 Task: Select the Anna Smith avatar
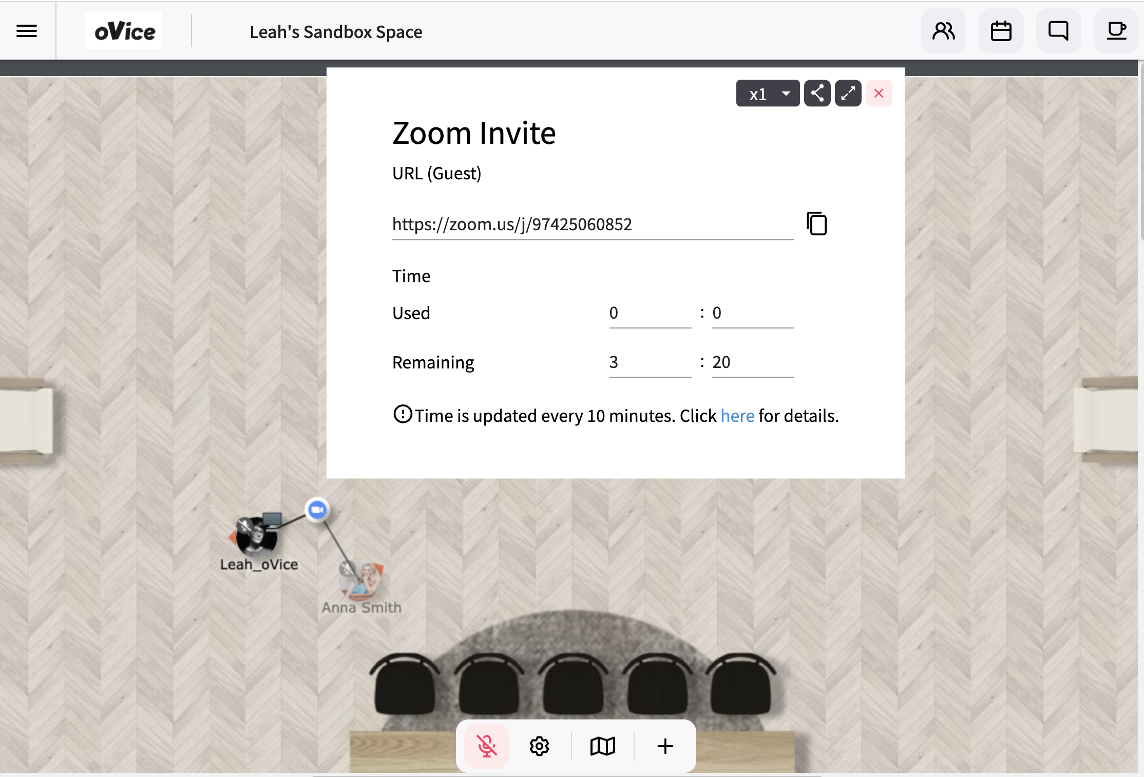click(x=360, y=581)
